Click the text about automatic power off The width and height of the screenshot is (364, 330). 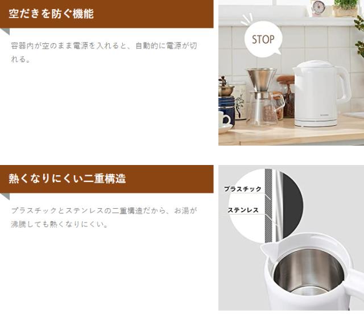click(104, 52)
